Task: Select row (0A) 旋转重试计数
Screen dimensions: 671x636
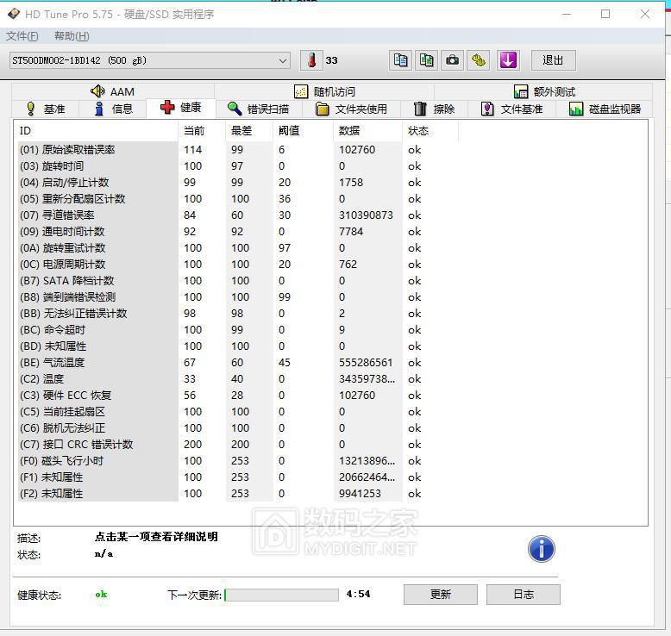Action: tap(236, 248)
